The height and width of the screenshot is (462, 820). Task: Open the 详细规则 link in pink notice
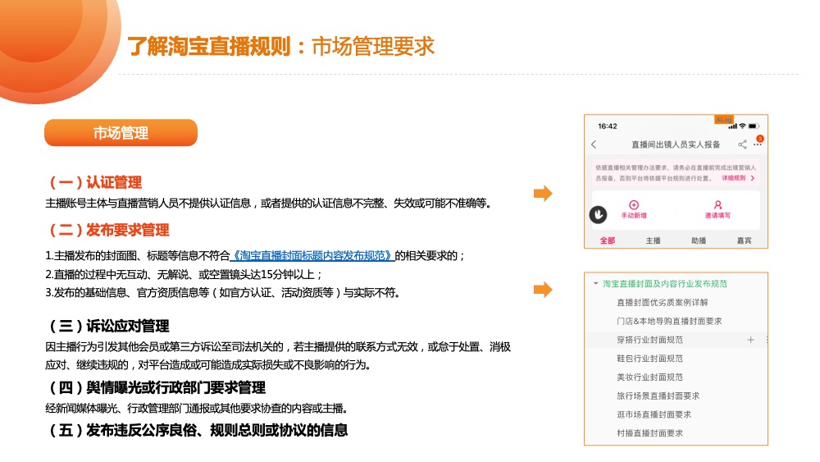(738, 178)
